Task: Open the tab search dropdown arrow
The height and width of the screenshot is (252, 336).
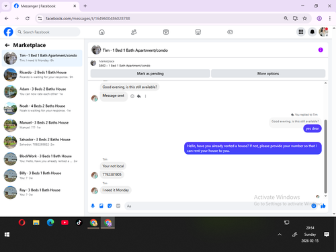Action: click(6, 6)
